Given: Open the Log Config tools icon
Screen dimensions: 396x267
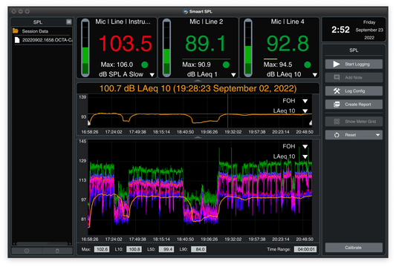Looking at the screenshot, I should pyautogui.click(x=337, y=90).
